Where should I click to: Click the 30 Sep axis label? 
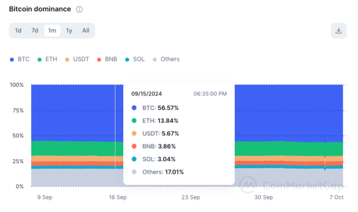point(264,197)
